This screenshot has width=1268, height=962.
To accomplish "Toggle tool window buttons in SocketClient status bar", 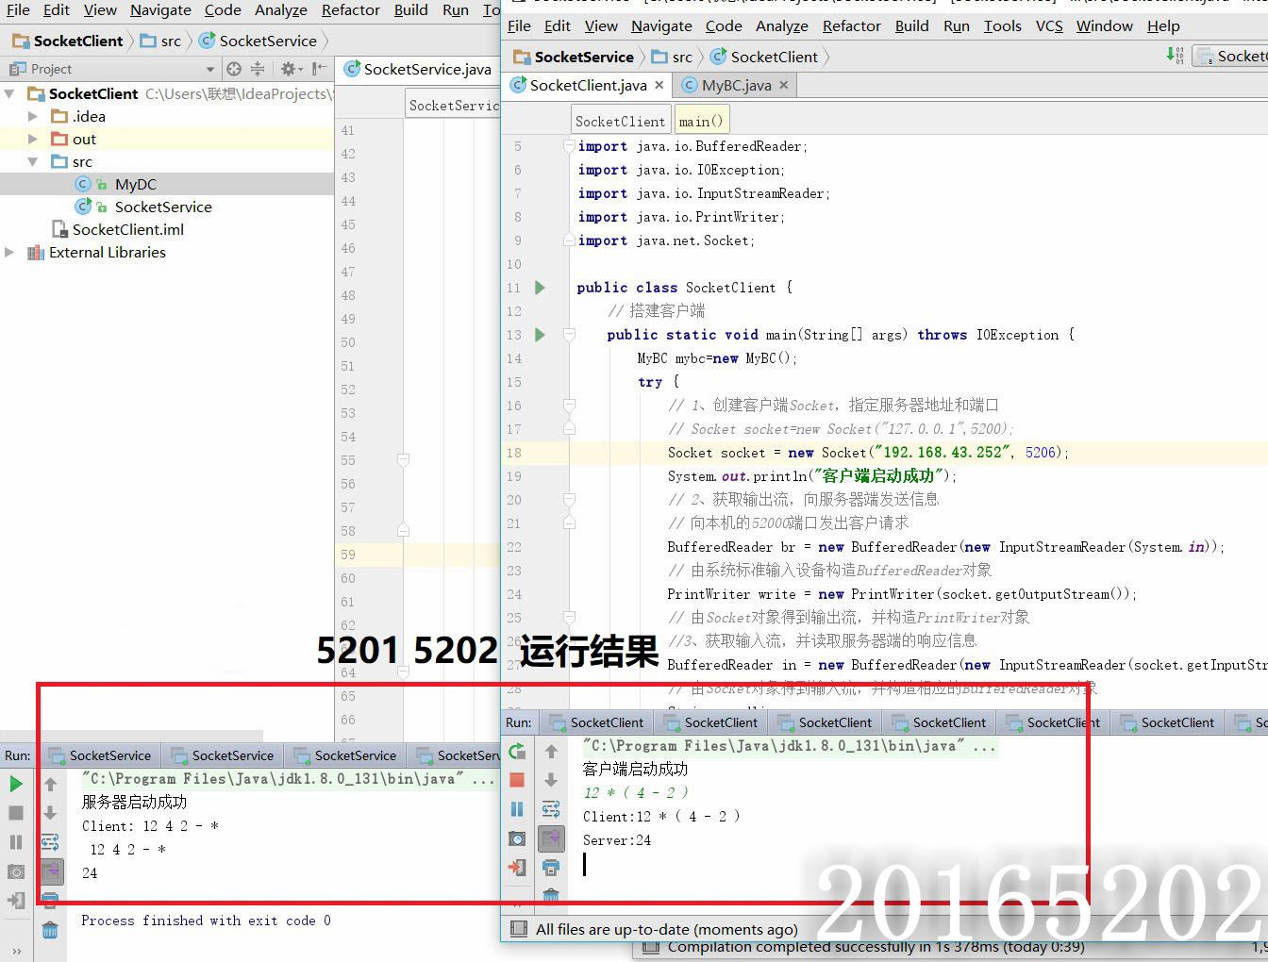I will click(x=518, y=929).
